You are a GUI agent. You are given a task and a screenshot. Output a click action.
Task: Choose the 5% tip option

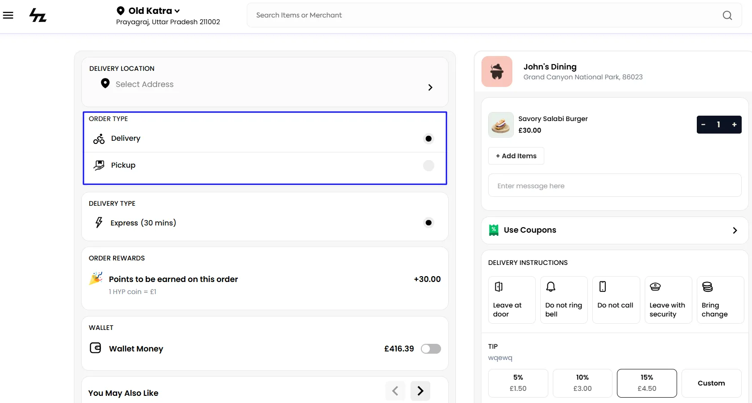[x=518, y=383]
